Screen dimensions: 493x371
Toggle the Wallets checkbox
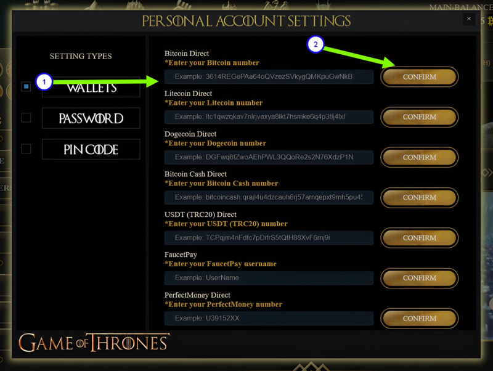[x=26, y=86]
